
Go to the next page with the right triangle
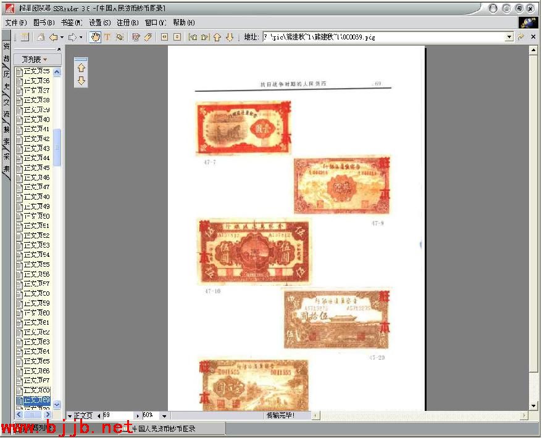[x=138, y=416]
